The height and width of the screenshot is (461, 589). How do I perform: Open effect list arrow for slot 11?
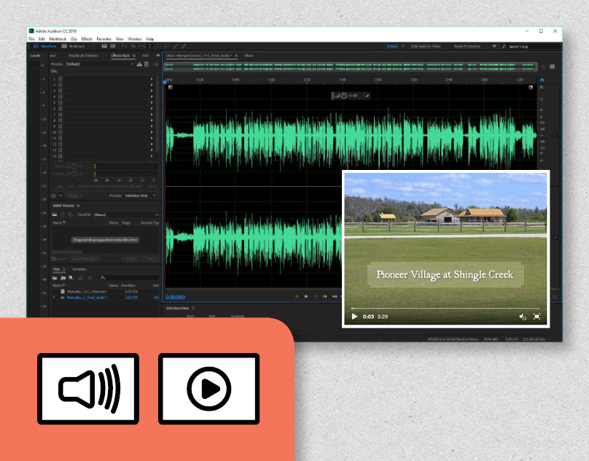[152, 138]
